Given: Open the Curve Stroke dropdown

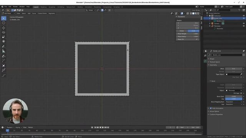Looking at the screenshot, I should [196, 10].
